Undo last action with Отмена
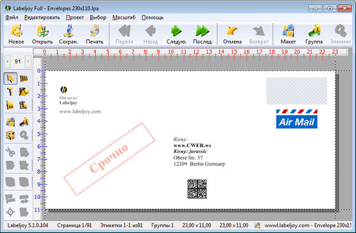356x233 pixels. tap(232, 34)
